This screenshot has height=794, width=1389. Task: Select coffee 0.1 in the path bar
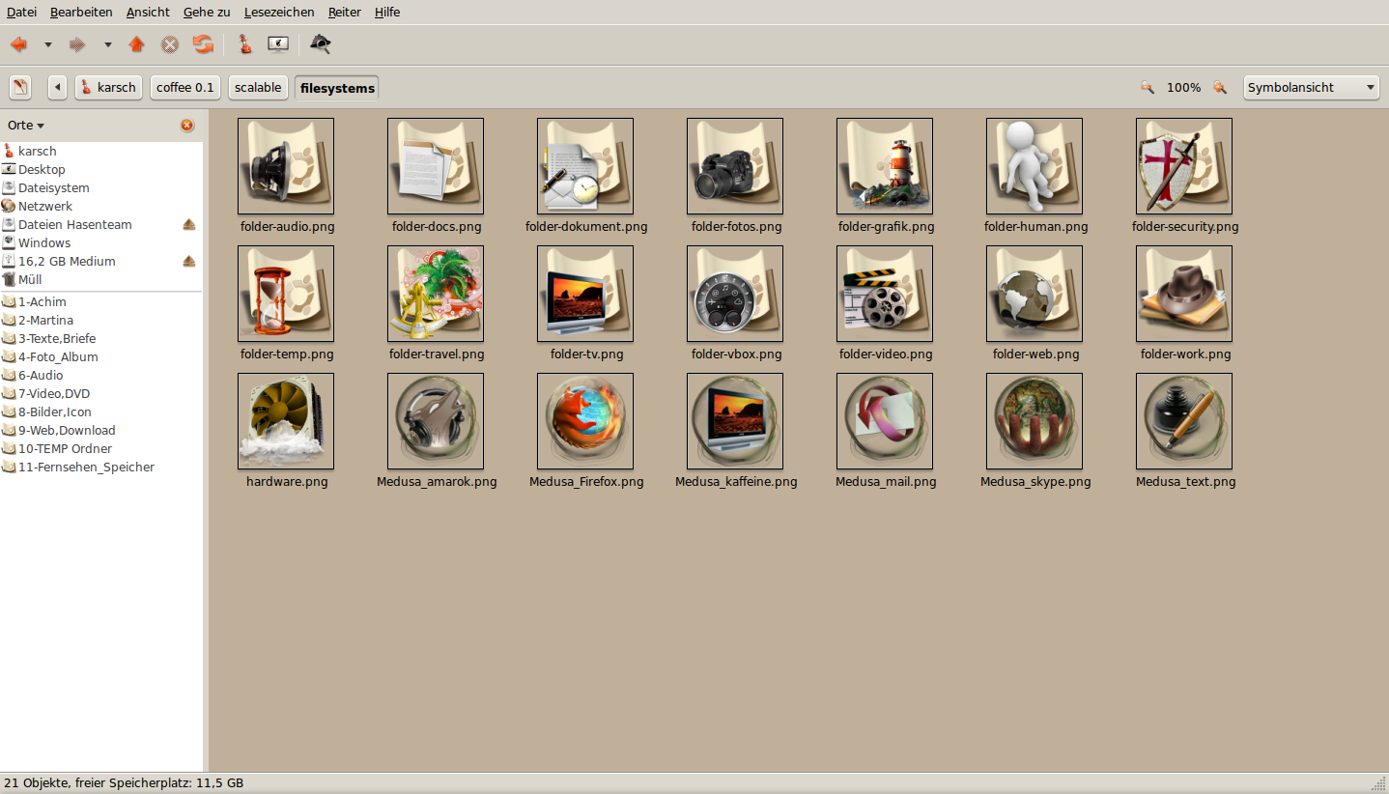tap(185, 87)
